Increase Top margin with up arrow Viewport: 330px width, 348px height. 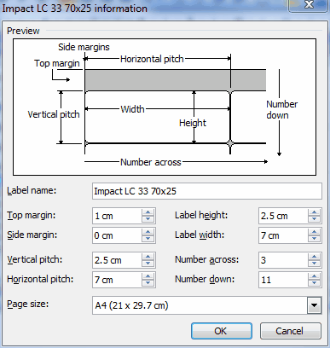pos(148,212)
